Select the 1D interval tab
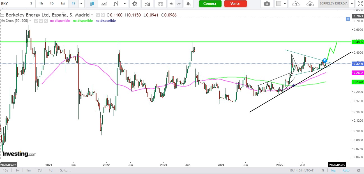This screenshot has height=174, width=364. click(x=52, y=4)
